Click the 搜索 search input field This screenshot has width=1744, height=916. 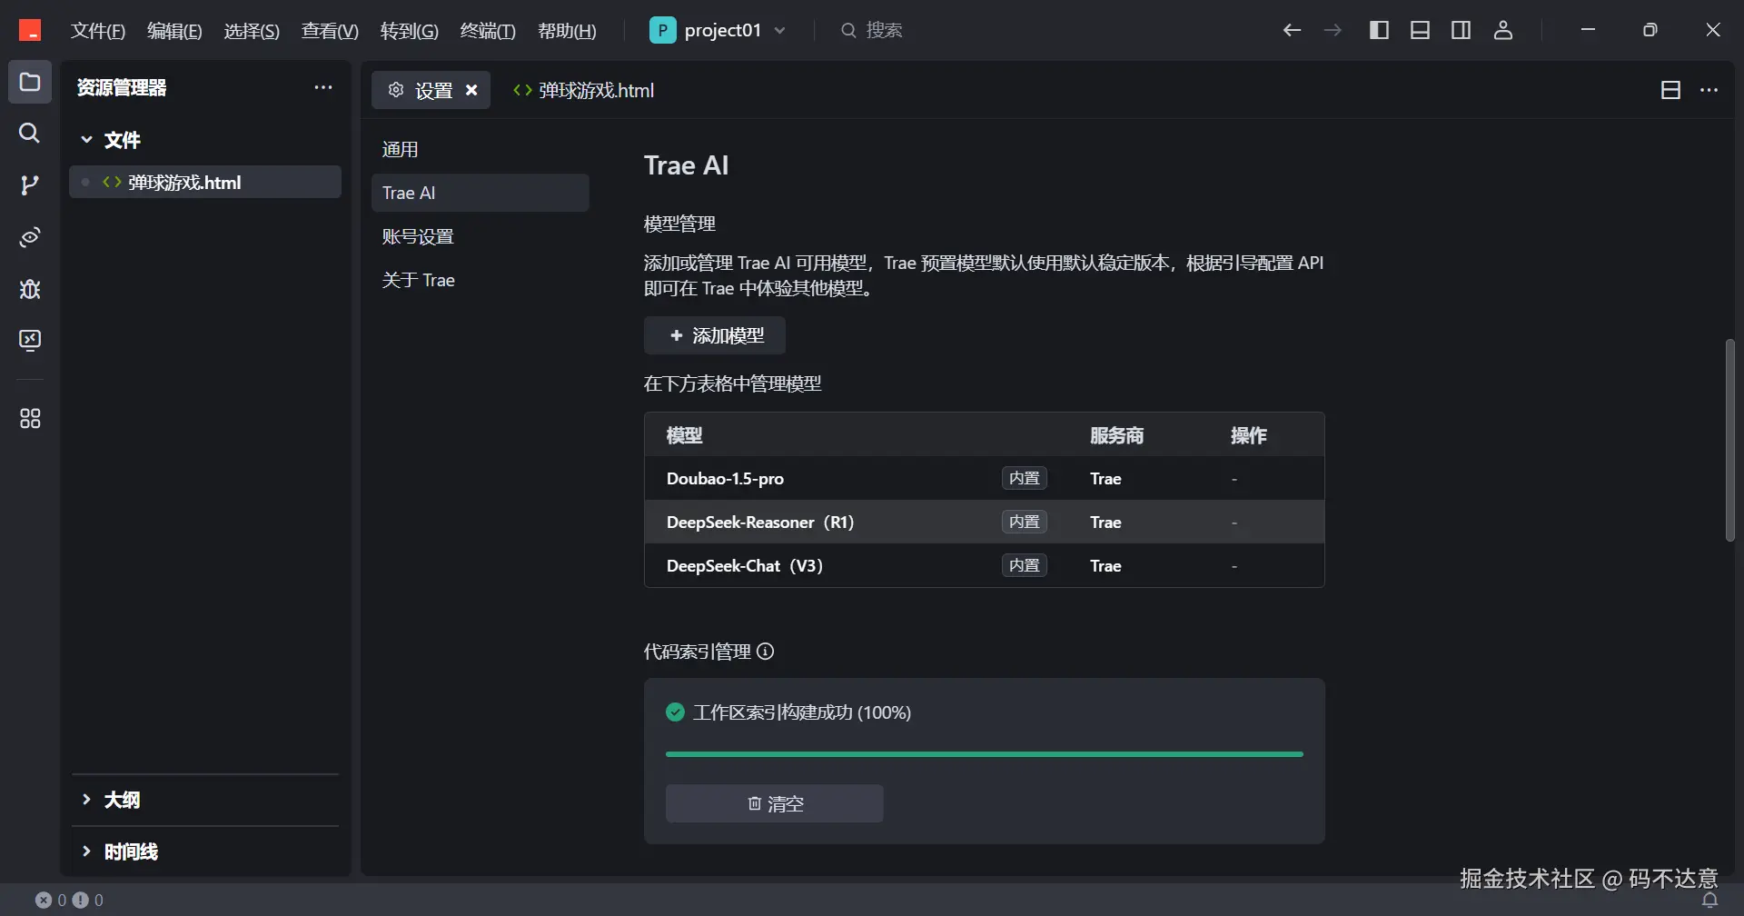coord(871,30)
